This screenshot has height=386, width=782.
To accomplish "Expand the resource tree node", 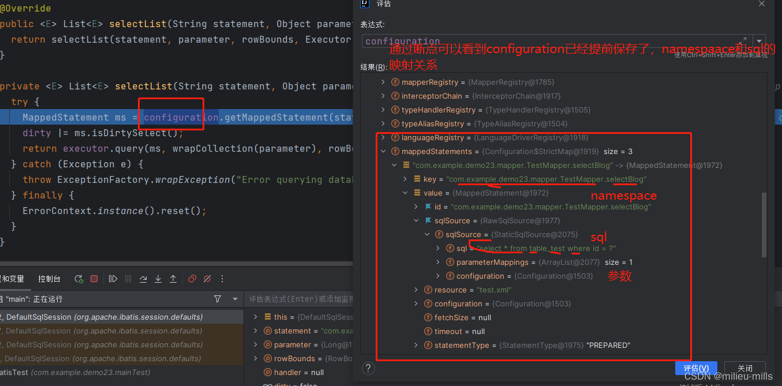I will [416, 290].
